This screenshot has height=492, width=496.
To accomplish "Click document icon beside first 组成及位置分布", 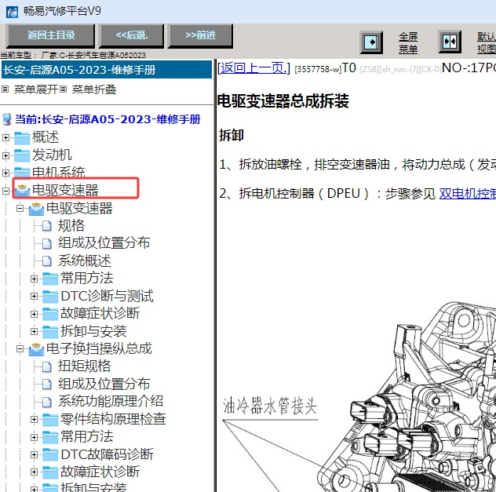I will pyautogui.click(x=47, y=243).
